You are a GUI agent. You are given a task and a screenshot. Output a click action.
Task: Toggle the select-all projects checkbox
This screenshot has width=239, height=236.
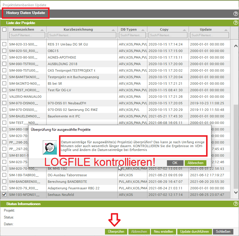[x=4, y=30]
